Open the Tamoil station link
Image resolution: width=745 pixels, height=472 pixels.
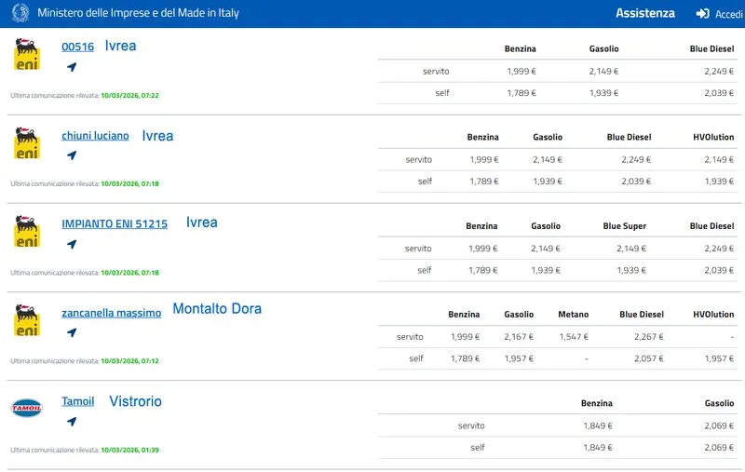pyautogui.click(x=77, y=401)
